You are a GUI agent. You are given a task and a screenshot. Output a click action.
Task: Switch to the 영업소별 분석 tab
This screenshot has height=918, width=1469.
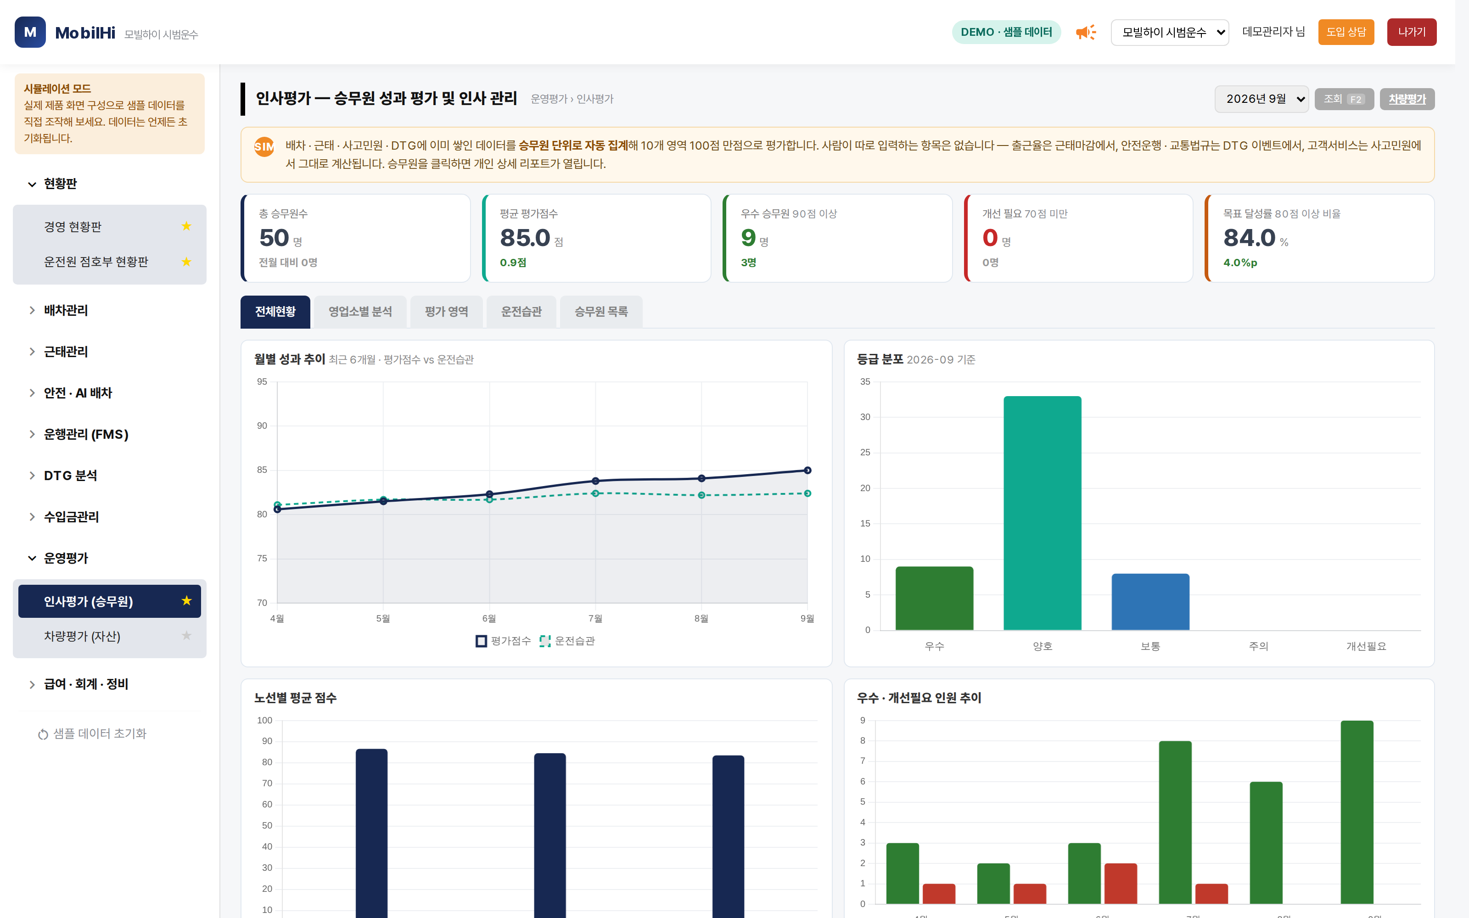360,312
